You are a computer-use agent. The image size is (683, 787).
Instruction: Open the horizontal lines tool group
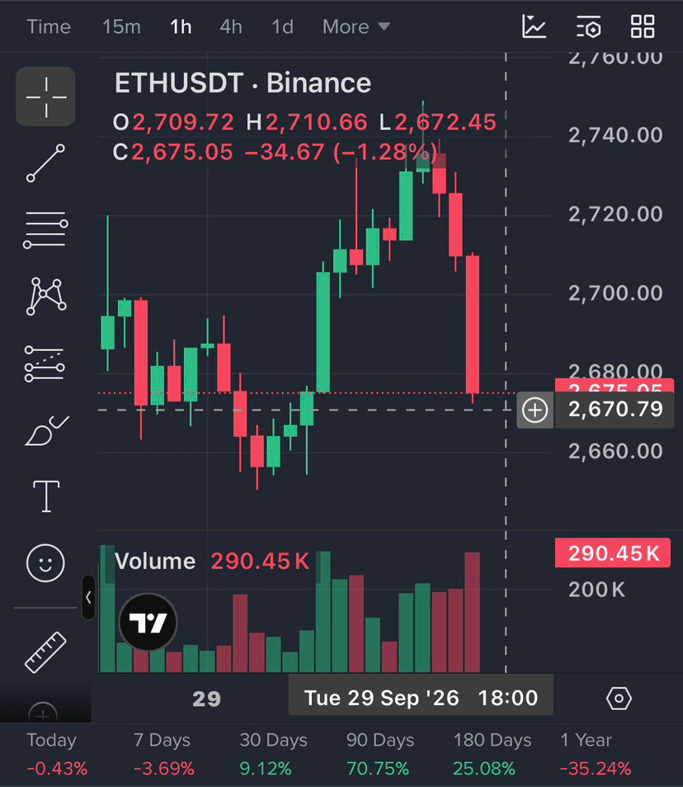(x=45, y=230)
